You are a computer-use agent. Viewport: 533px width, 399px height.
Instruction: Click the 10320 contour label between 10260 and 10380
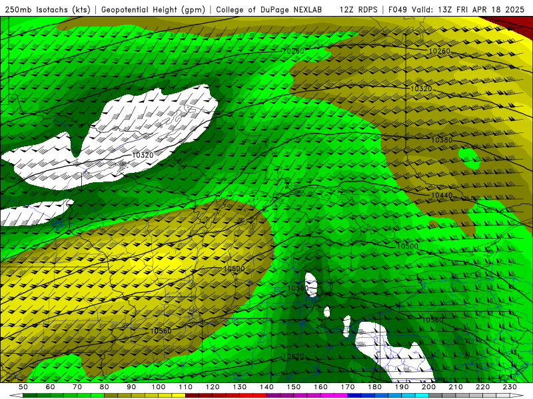(x=421, y=89)
